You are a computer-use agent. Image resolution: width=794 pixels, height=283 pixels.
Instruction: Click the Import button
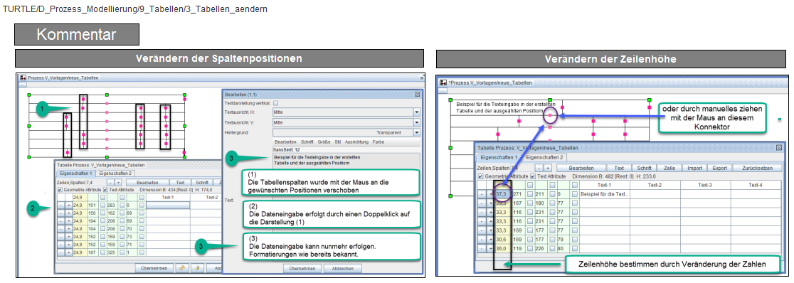[x=694, y=168]
